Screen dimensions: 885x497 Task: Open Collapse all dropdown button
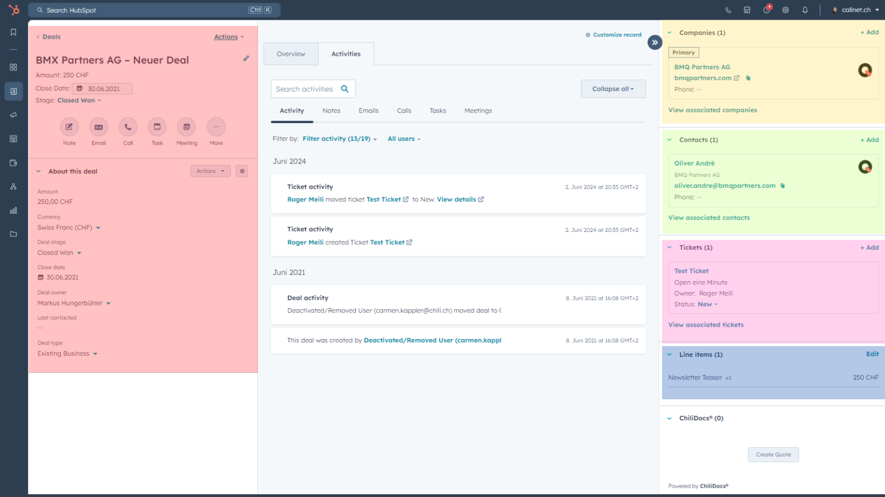click(x=613, y=89)
